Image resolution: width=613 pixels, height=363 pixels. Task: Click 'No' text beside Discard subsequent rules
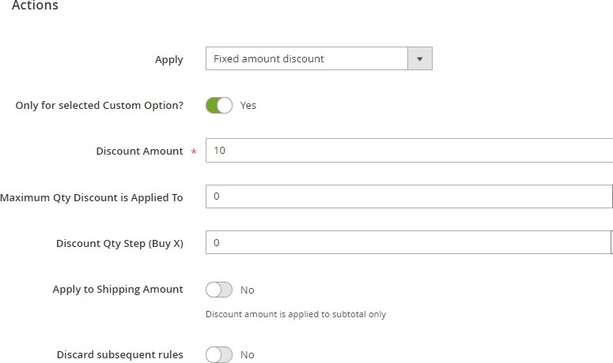tap(248, 355)
